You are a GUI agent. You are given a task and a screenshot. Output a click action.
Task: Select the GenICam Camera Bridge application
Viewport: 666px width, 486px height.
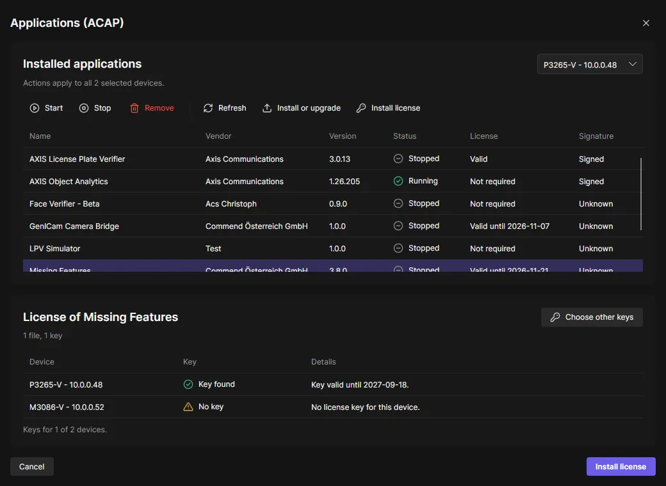pyautogui.click(x=333, y=226)
